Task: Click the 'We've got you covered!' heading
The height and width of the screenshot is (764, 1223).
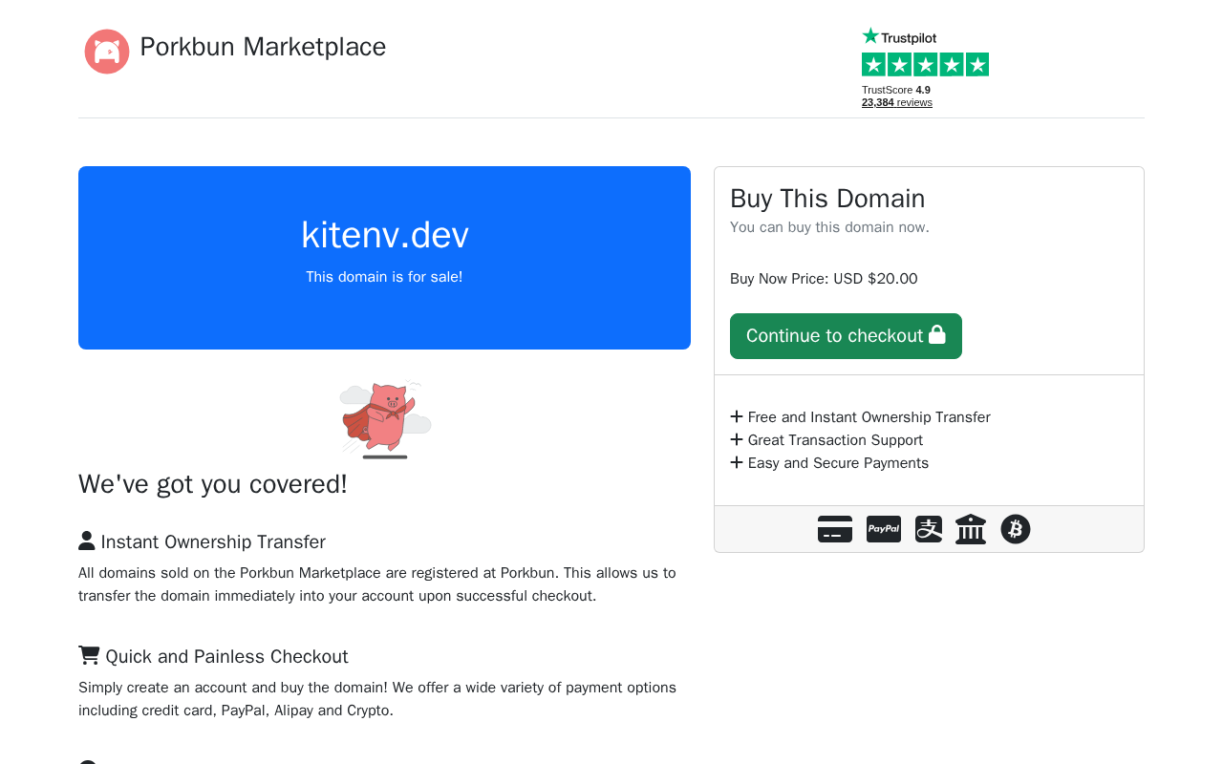Action: tap(213, 484)
